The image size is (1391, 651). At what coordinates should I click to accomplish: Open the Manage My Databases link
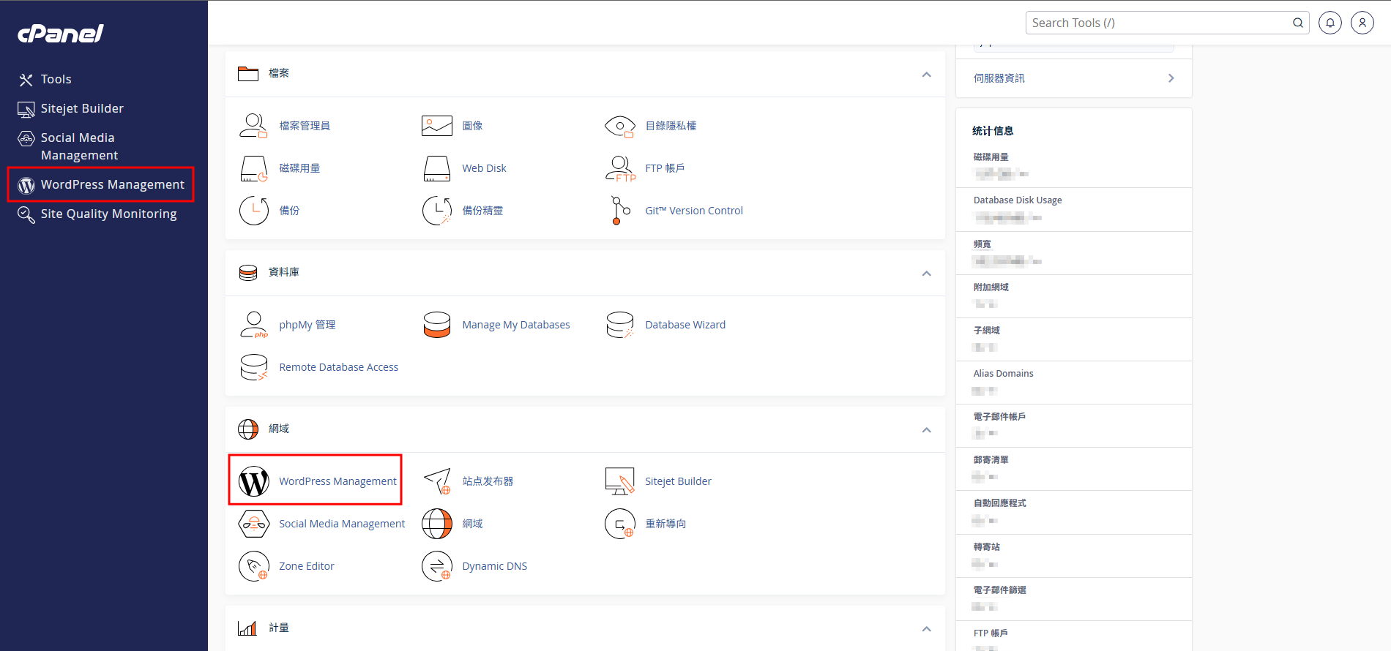516,325
